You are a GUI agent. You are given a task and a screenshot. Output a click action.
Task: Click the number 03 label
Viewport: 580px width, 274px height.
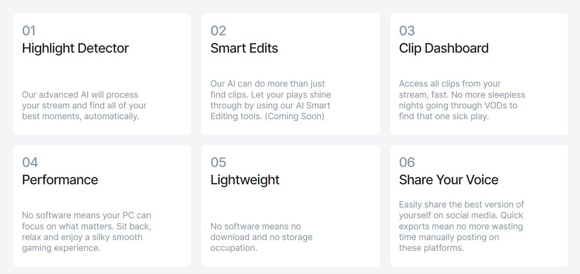(407, 31)
